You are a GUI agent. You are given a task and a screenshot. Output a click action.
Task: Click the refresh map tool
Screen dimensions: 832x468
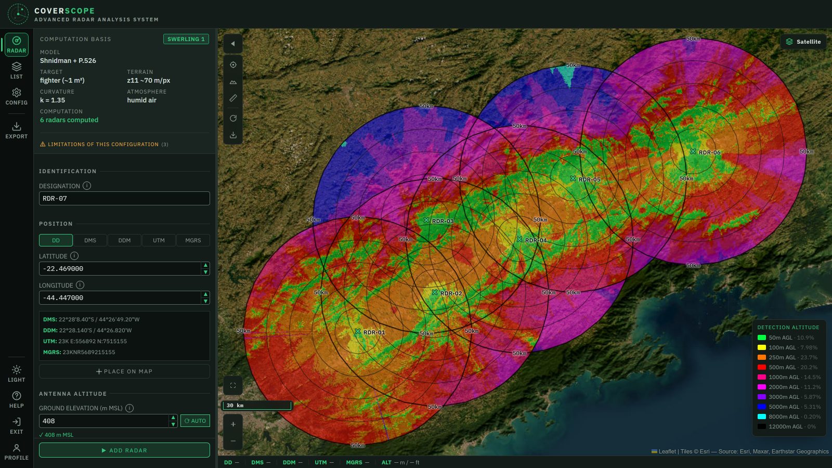tap(233, 118)
